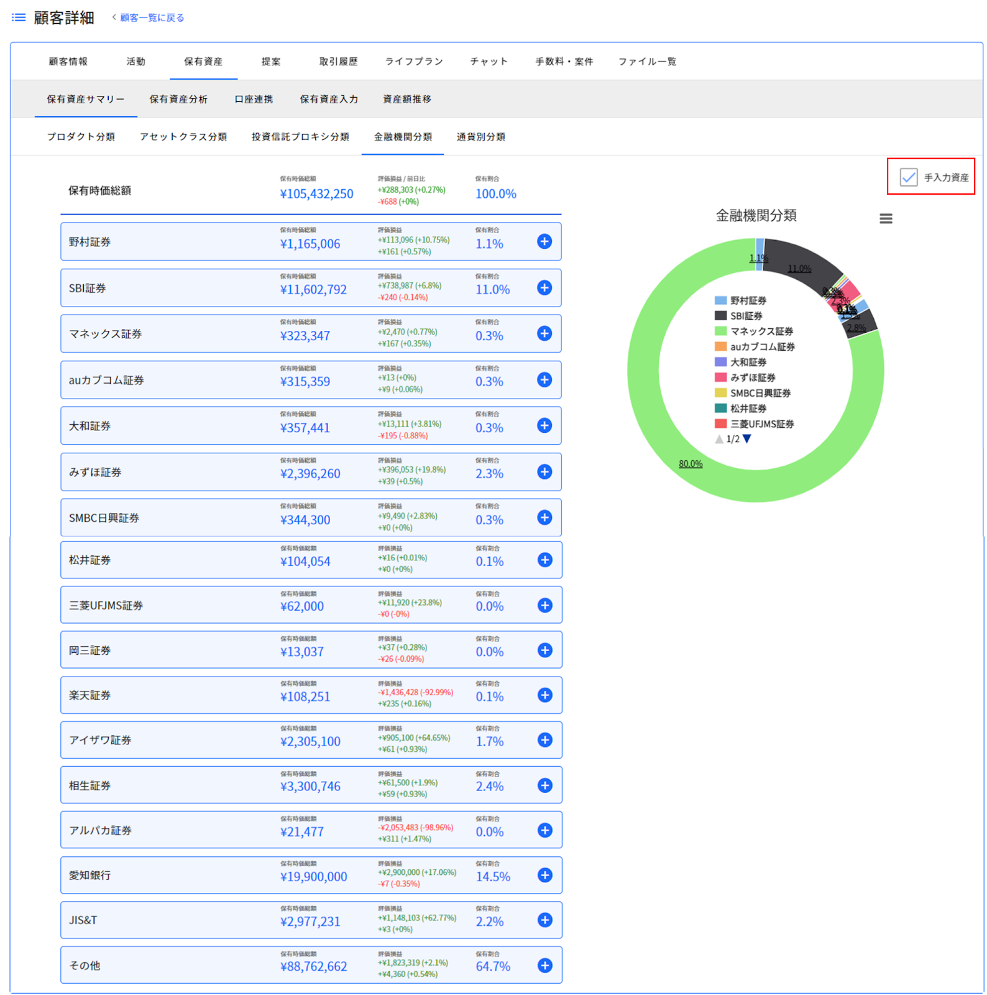Image resolution: width=987 pixels, height=995 pixels.
Task: Toggle 大和証券 legend color swatch
Action: click(x=721, y=362)
